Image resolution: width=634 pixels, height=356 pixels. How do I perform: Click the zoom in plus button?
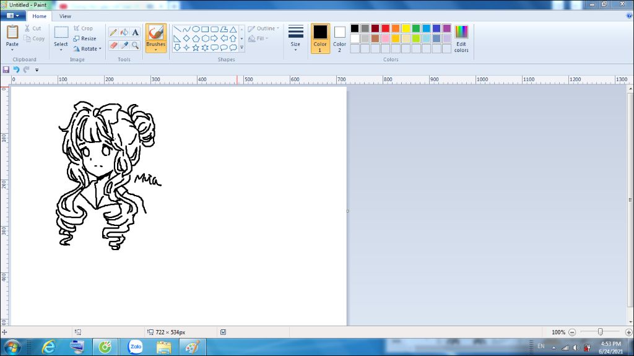tap(628, 332)
